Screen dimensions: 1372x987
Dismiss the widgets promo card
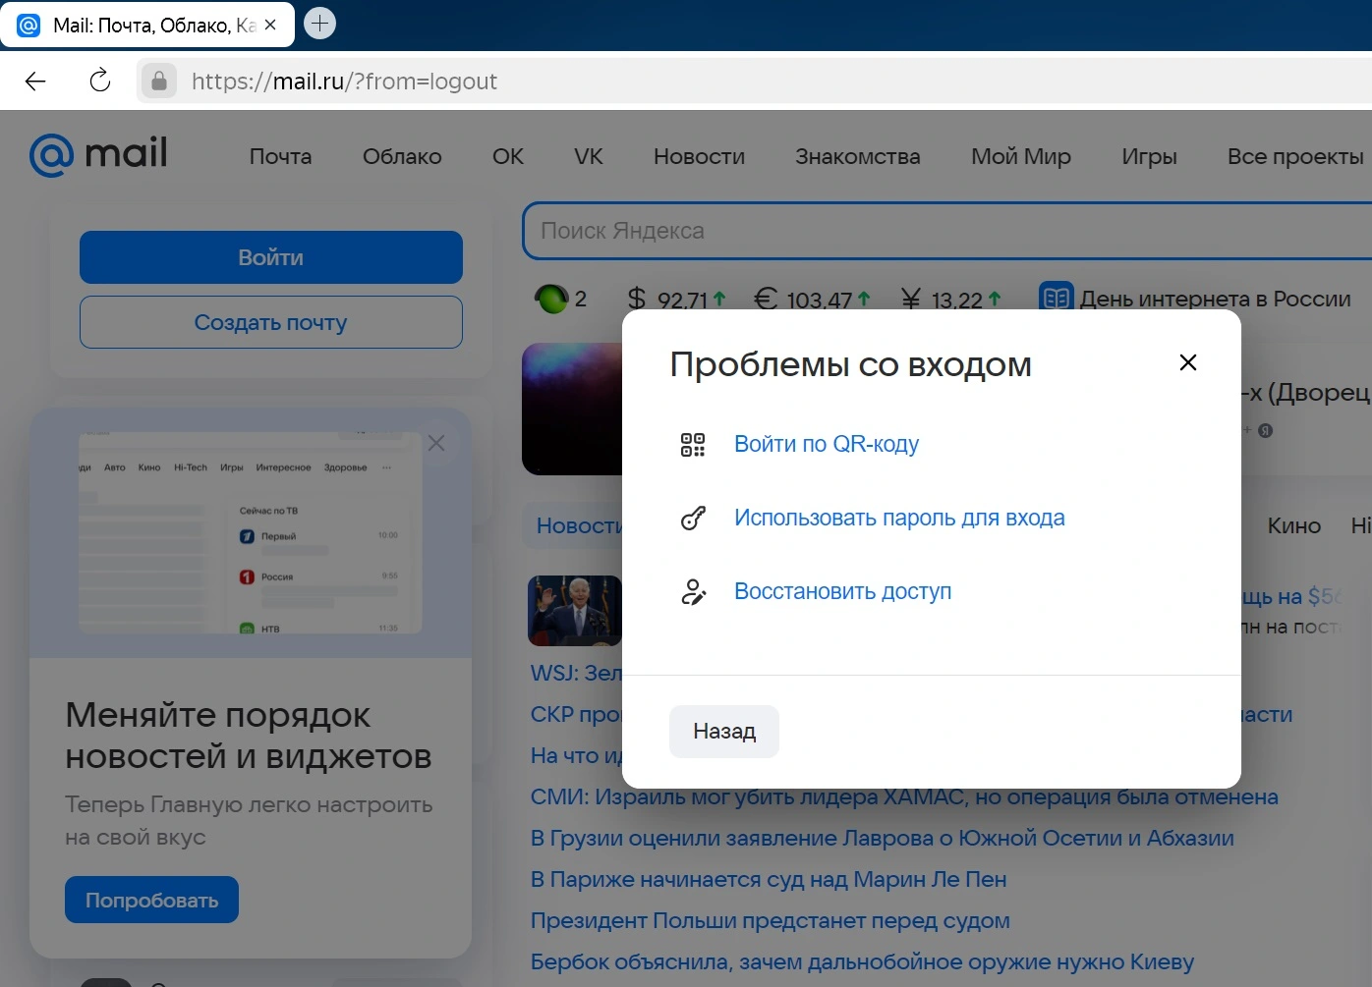(x=436, y=443)
